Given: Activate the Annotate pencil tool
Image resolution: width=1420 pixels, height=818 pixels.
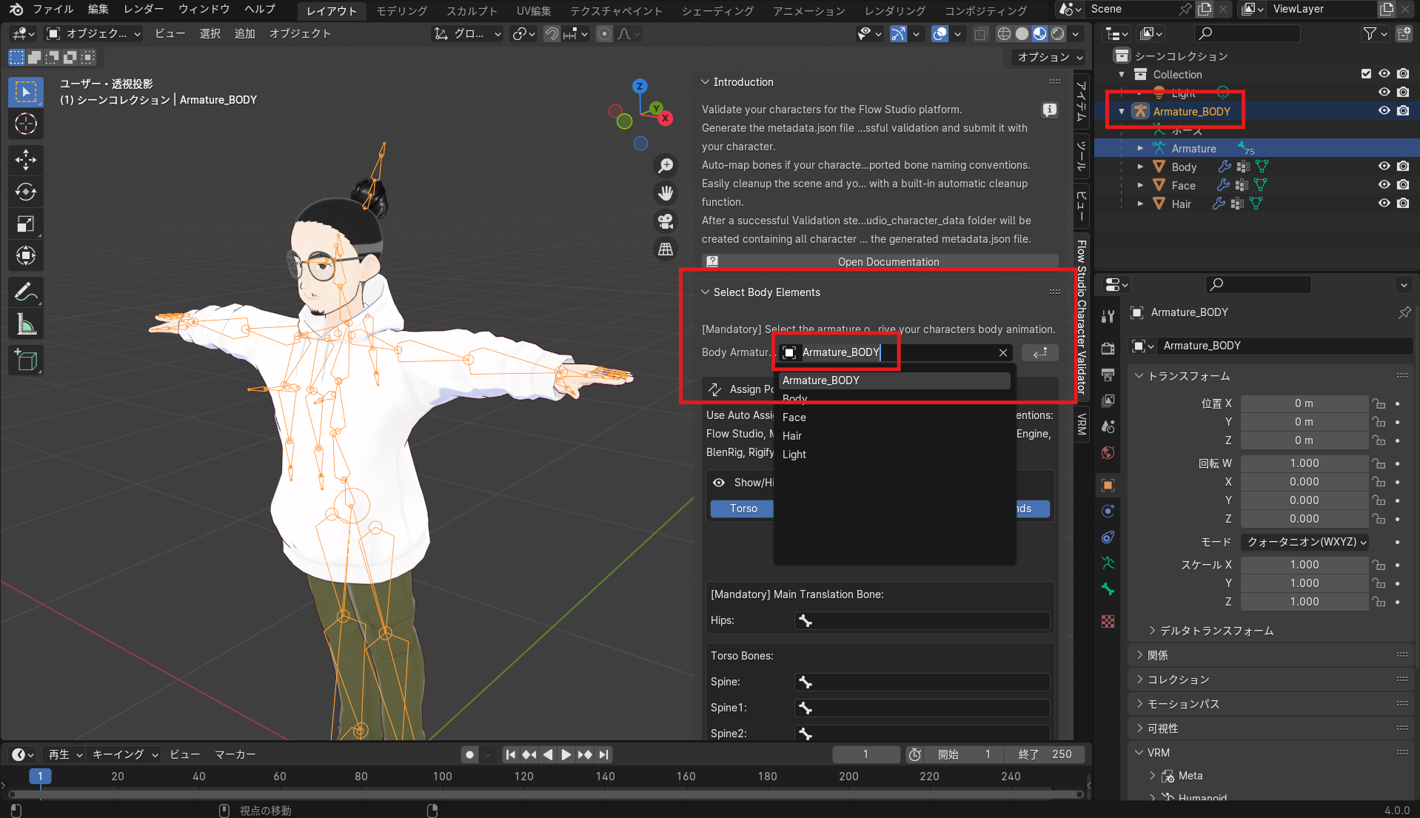Looking at the screenshot, I should (x=26, y=292).
